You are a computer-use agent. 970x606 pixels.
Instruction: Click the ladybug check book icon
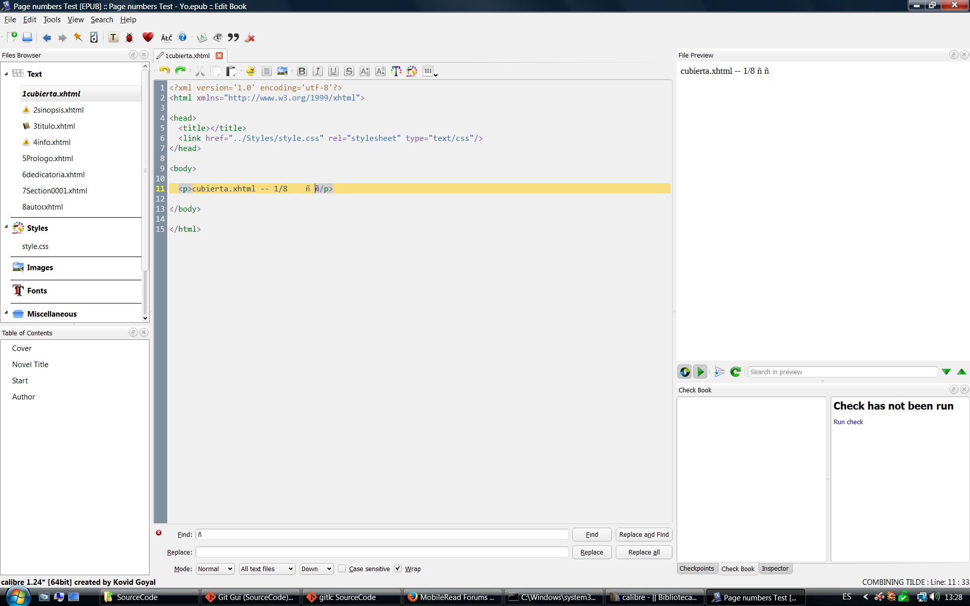click(129, 37)
